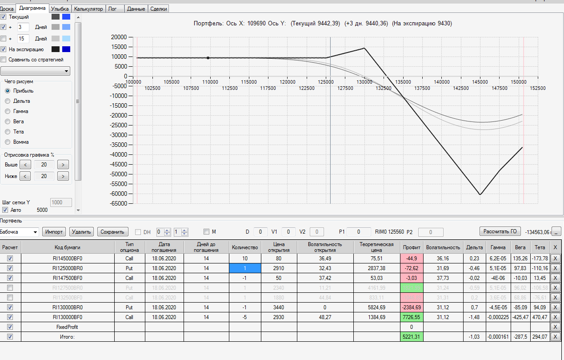Open the strategy comparison dropdown
Screen dimensions: 564x360
coord(35,71)
